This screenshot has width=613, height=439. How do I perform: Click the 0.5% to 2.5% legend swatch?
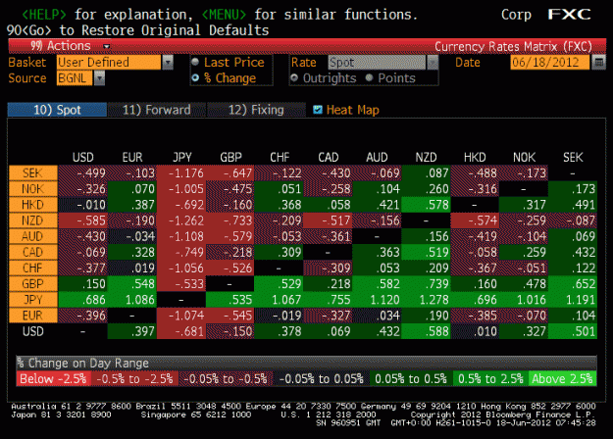point(490,378)
